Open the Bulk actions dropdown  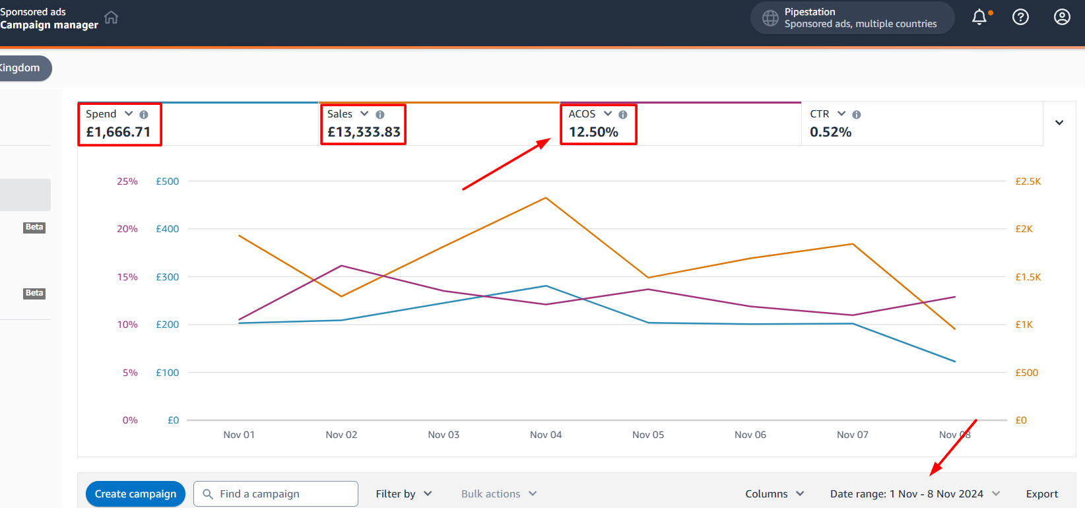point(499,493)
